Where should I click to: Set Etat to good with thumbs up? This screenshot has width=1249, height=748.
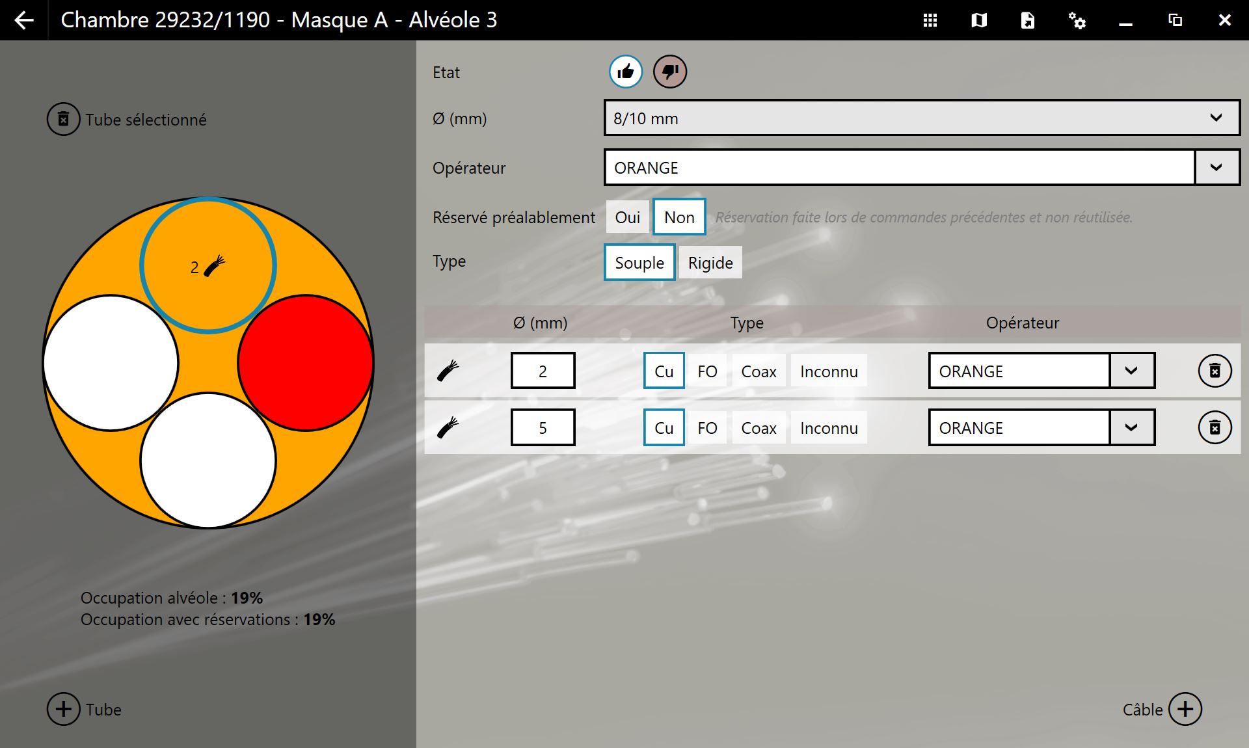(x=626, y=72)
